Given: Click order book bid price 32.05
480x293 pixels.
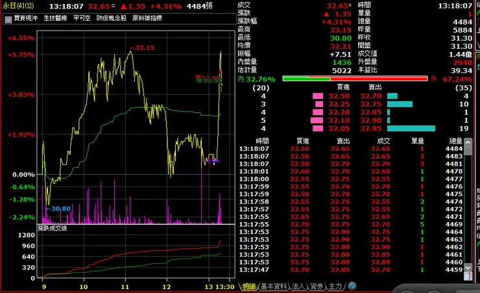Looking at the screenshot, I should click(339, 129).
